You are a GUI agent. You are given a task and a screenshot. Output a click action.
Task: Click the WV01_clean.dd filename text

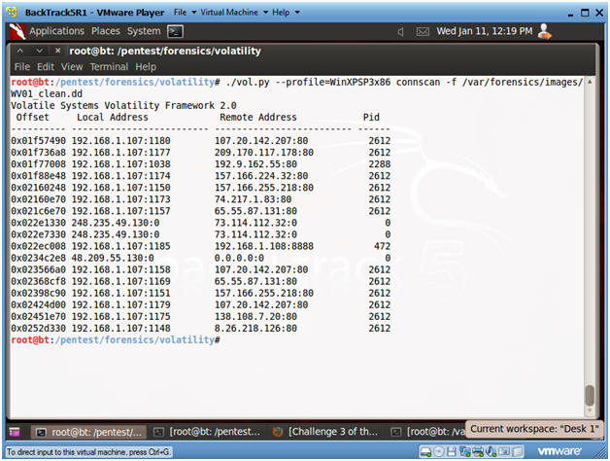point(47,94)
